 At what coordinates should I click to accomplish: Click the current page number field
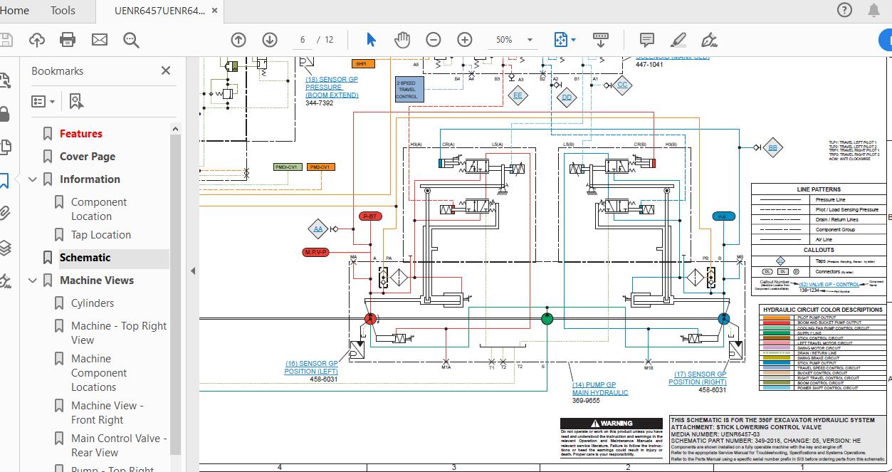pos(303,40)
